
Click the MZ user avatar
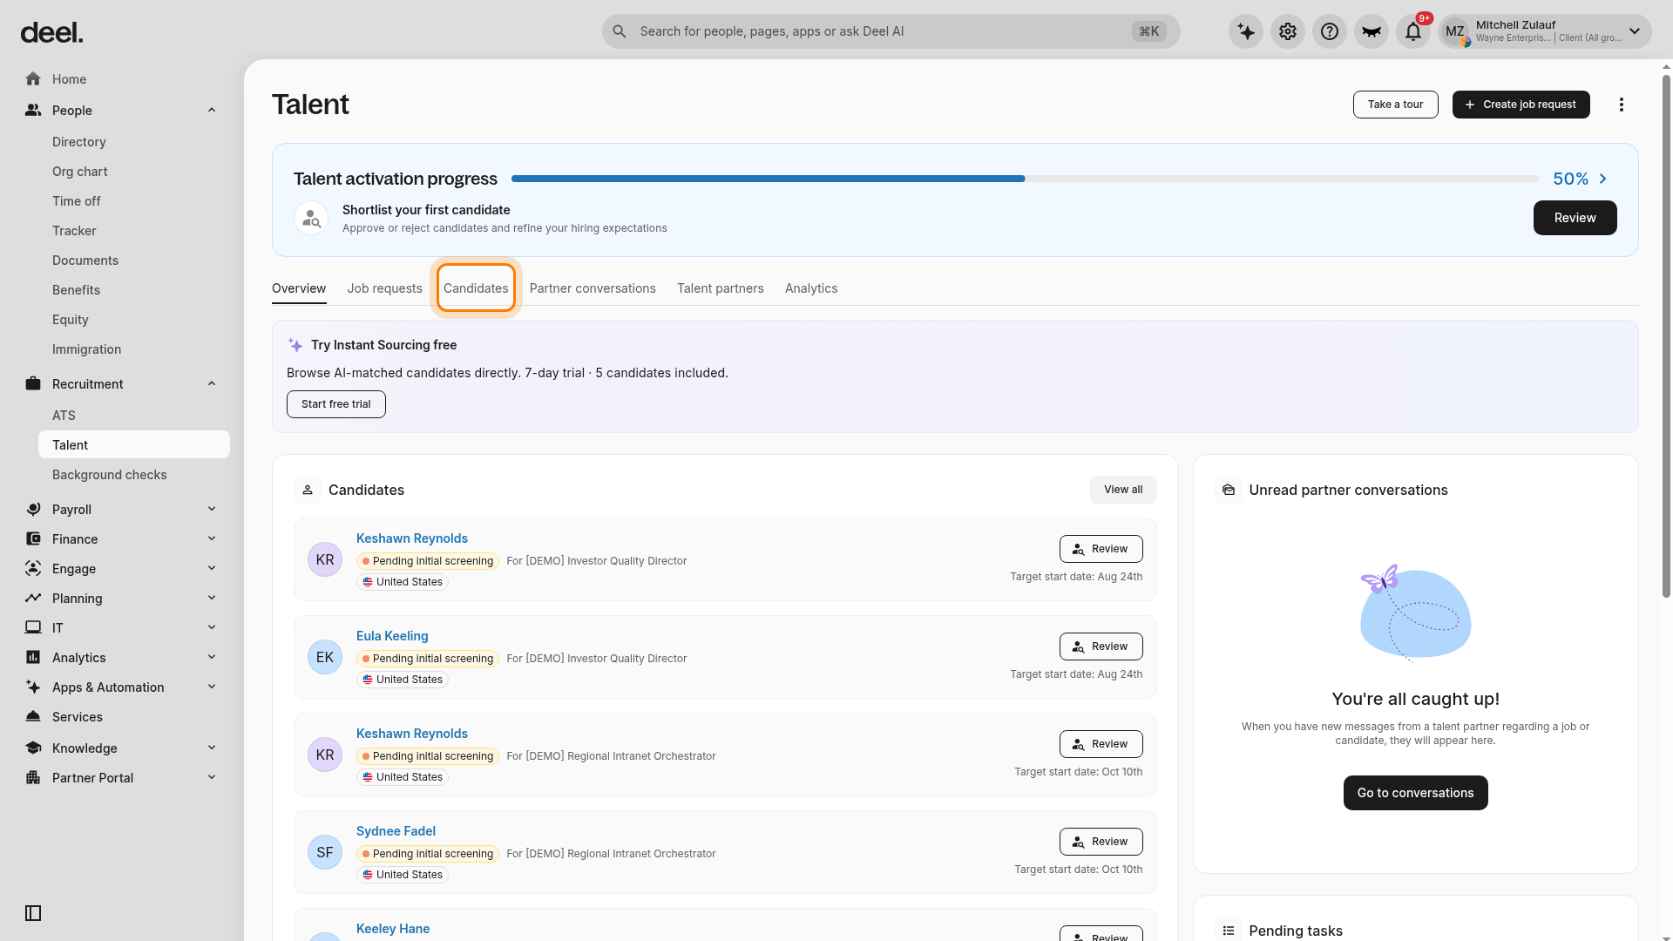coord(1455,32)
